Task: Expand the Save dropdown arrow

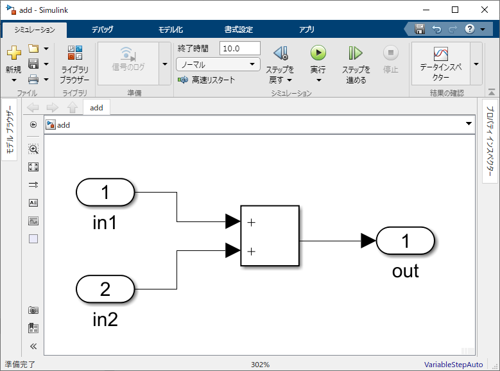Action: (x=46, y=64)
